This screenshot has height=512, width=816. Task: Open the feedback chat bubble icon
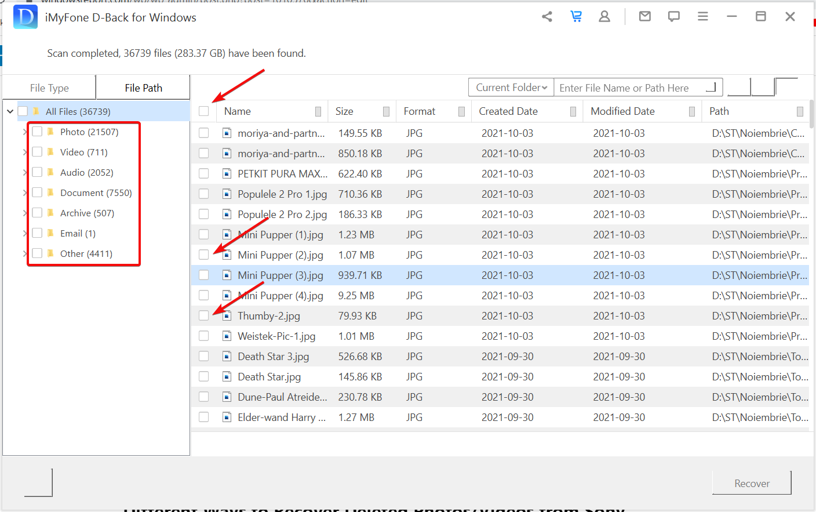[674, 17]
